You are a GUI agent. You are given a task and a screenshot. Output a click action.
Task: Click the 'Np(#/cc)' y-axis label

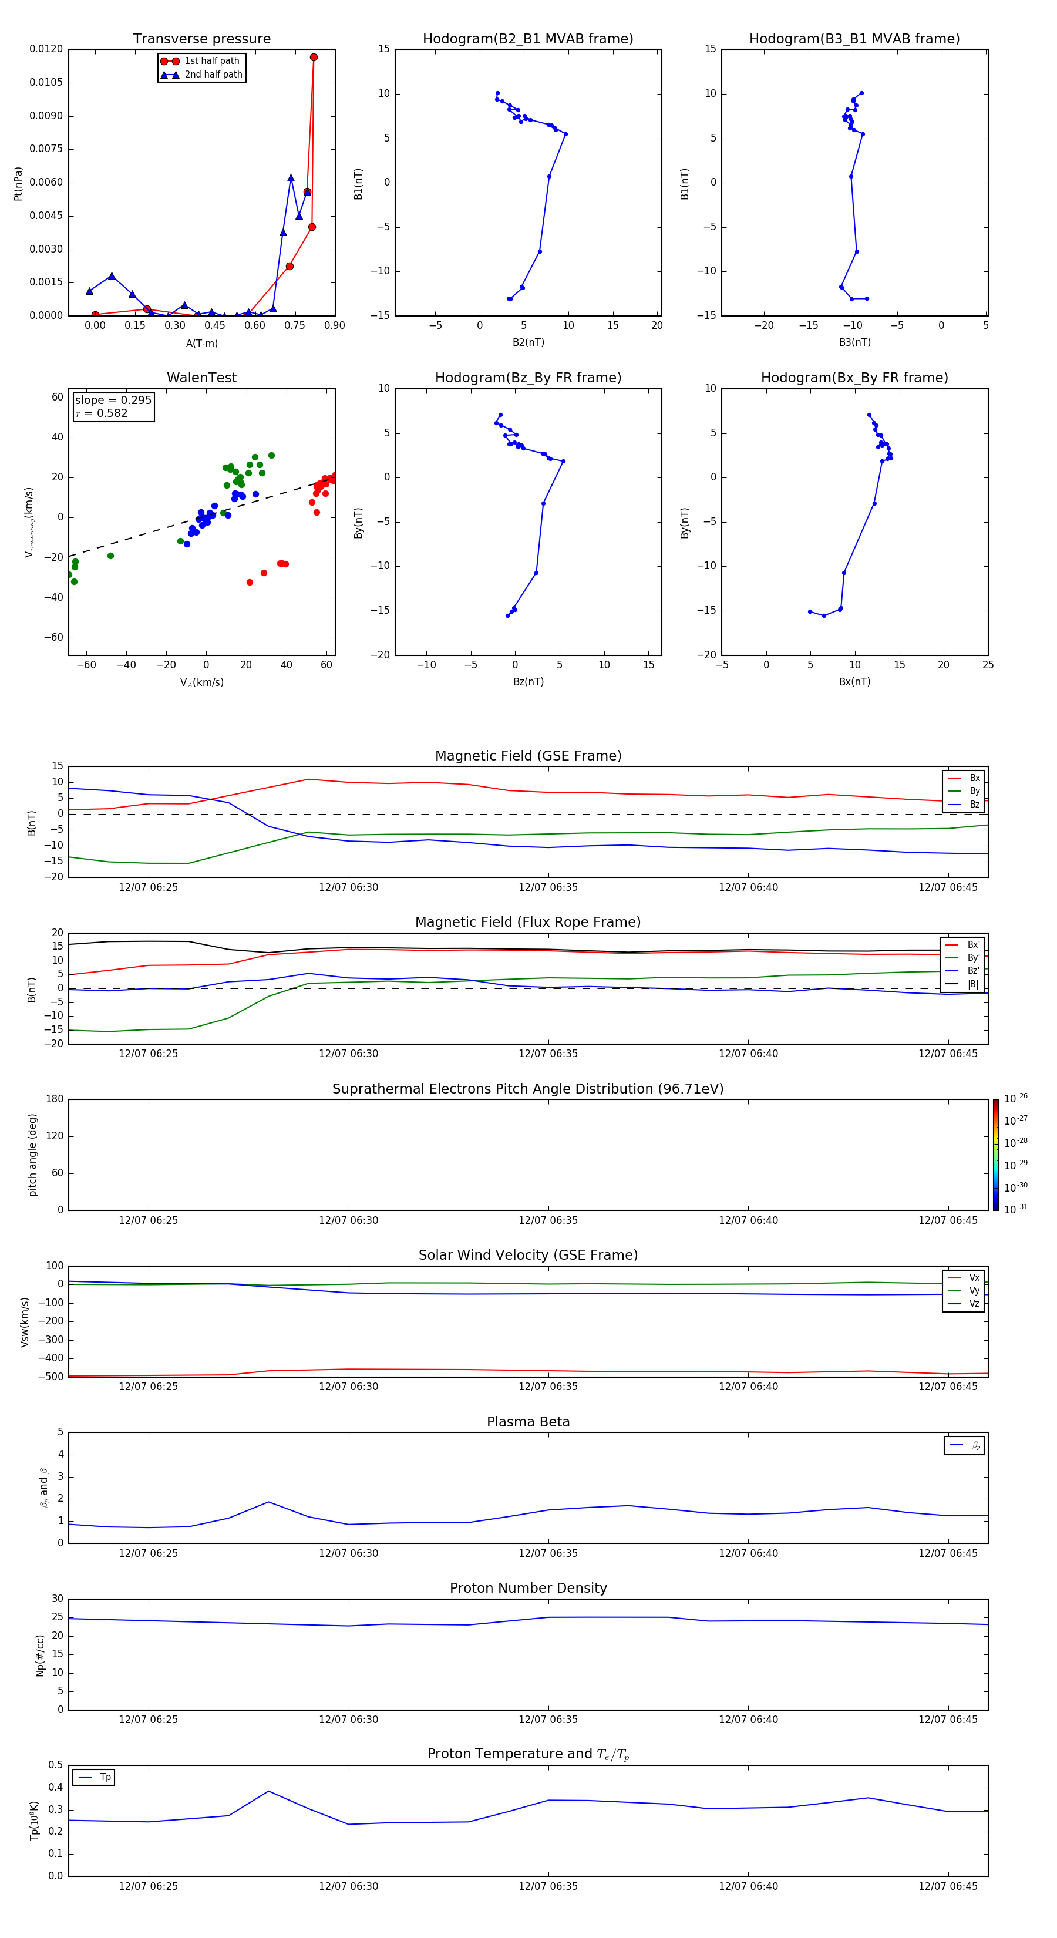click(40, 1655)
